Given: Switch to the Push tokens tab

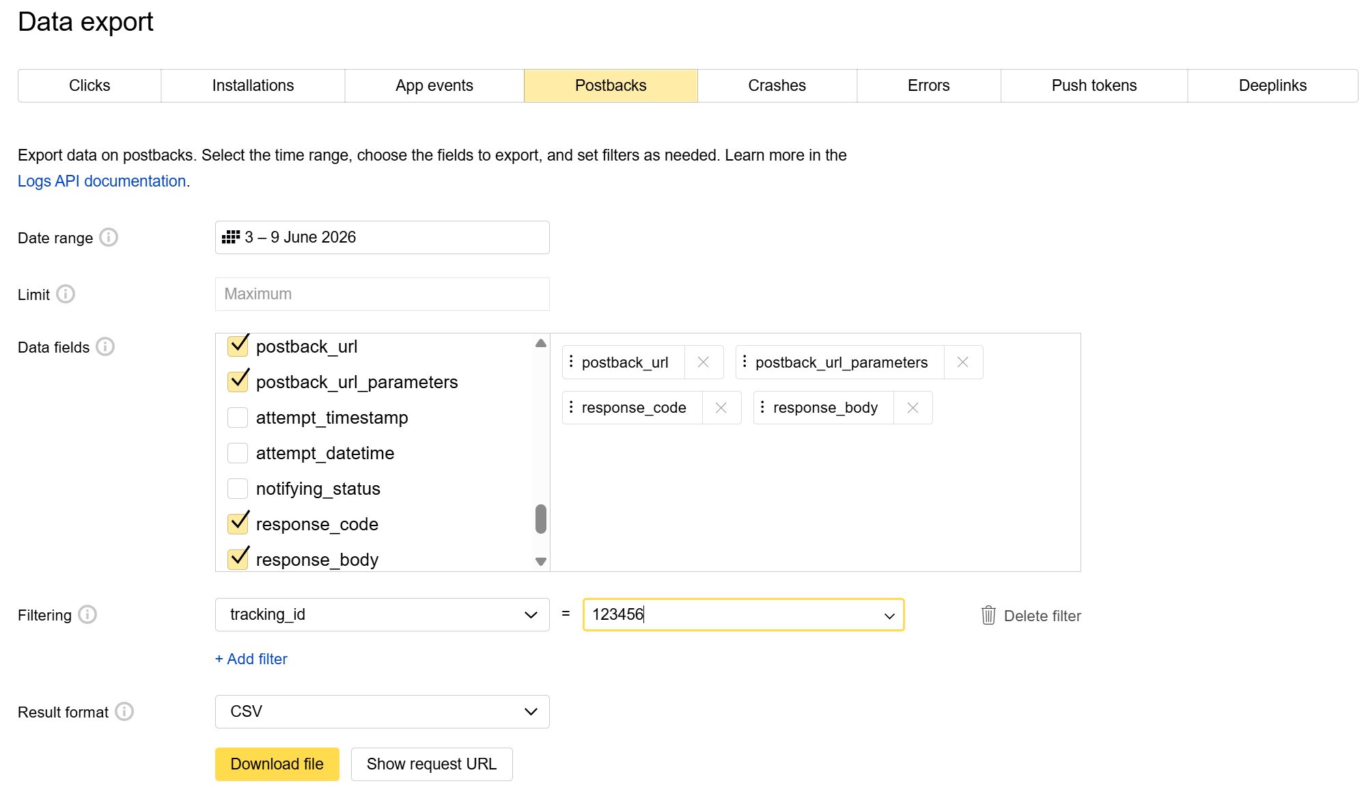Looking at the screenshot, I should [x=1094, y=85].
